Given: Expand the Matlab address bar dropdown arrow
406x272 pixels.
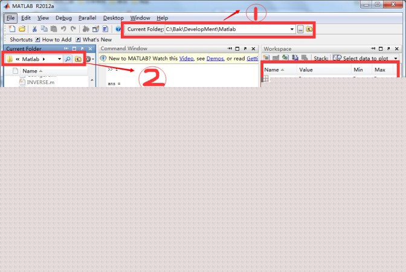Looking at the screenshot, I should point(59,59).
